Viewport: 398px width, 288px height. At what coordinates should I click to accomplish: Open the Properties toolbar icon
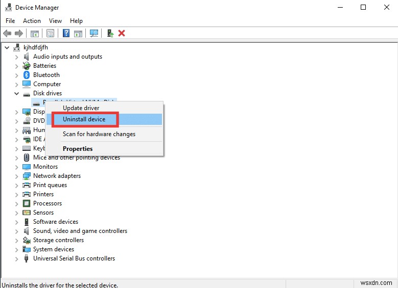[x=50, y=33]
